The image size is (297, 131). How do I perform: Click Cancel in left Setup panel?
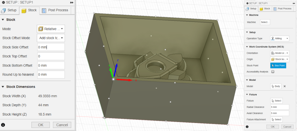(62, 125)
